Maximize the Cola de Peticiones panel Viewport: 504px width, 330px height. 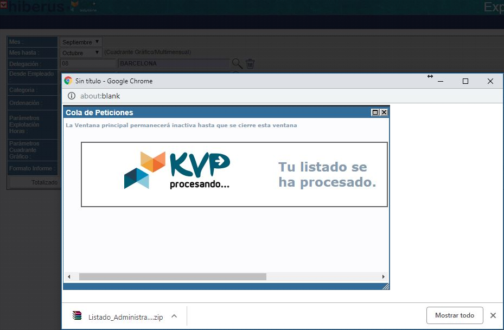[375, 113]
